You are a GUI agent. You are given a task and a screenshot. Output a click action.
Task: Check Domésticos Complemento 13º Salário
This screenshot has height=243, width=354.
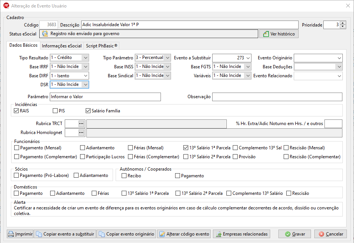click(229, 193)
